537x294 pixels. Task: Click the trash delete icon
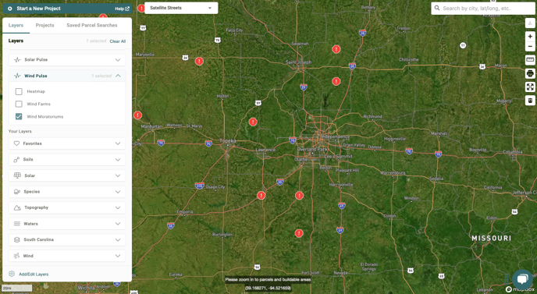[530, 101]
